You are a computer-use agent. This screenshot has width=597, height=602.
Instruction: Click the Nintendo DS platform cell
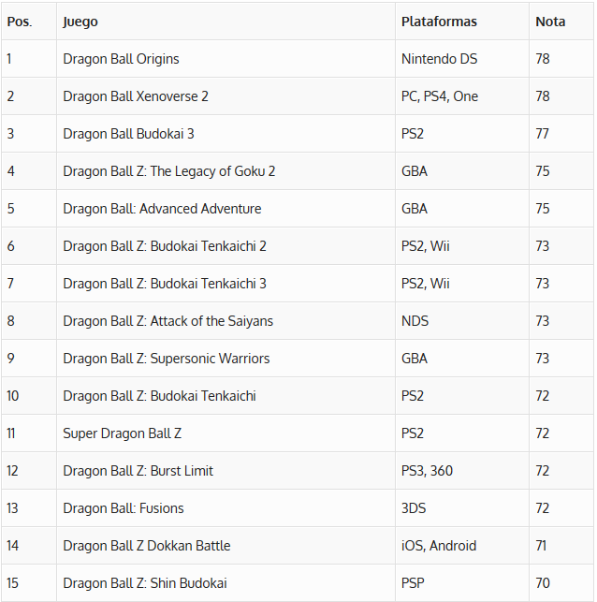[x=439, y=59]
